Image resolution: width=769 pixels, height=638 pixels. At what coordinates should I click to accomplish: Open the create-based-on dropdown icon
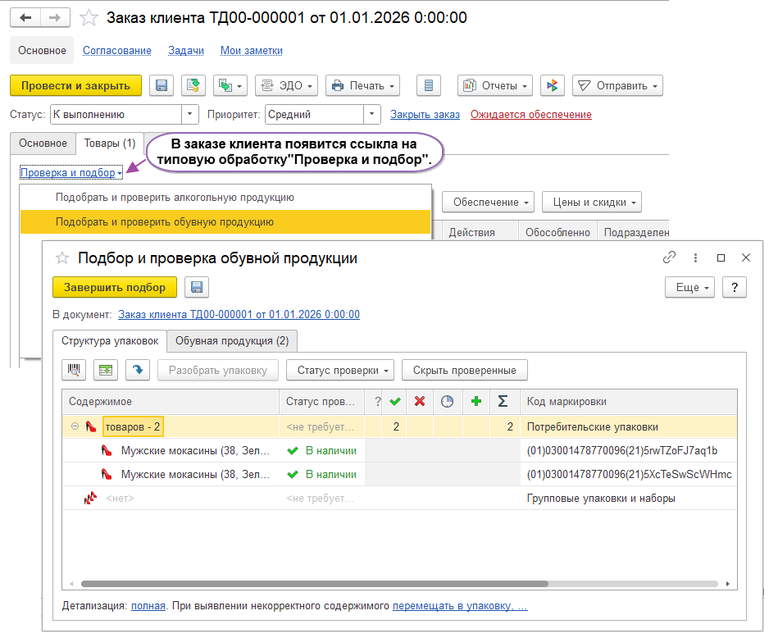[x=230, y=85]
